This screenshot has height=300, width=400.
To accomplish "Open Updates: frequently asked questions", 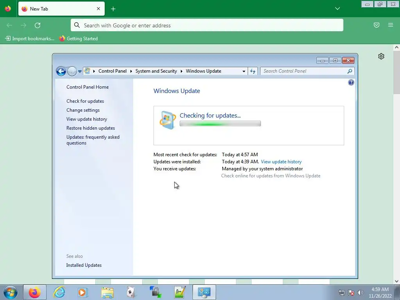I will (x=93, y=140).
